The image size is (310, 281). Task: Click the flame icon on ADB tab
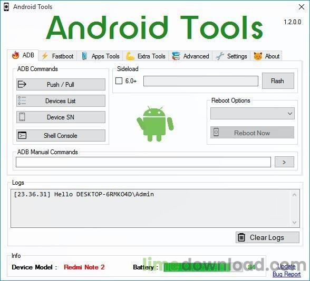(15, 55)
